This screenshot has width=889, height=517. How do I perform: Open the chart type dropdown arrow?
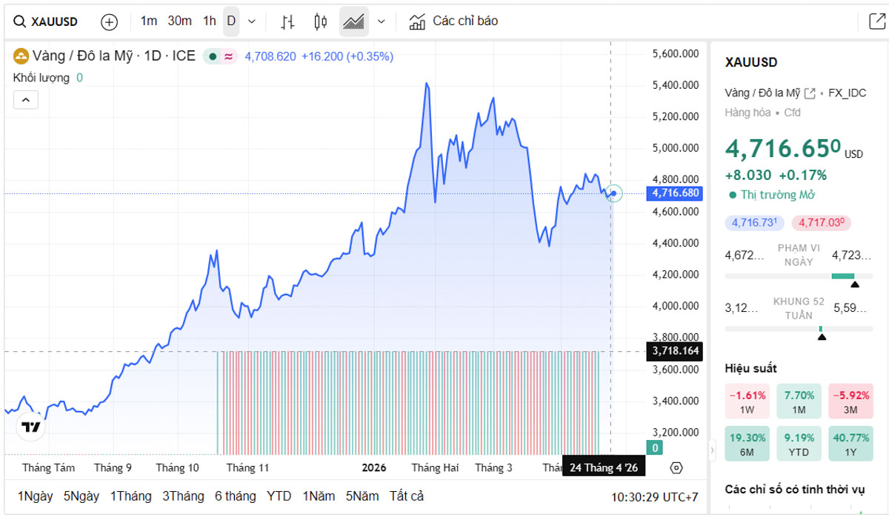pos(381,21)
